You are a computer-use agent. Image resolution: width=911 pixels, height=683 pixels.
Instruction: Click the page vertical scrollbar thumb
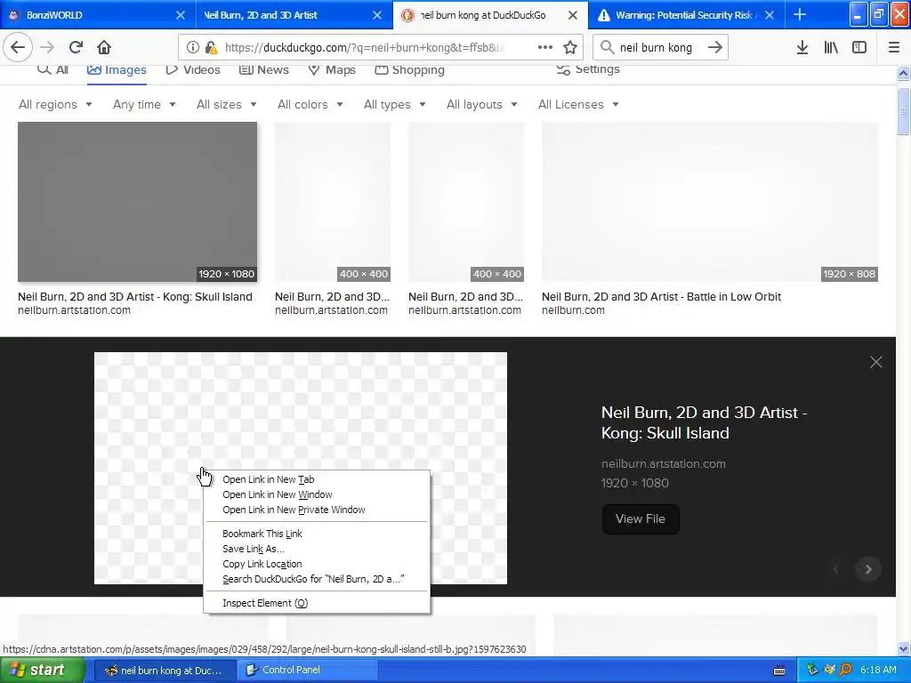pyautogui.click(x=903, y=110)
